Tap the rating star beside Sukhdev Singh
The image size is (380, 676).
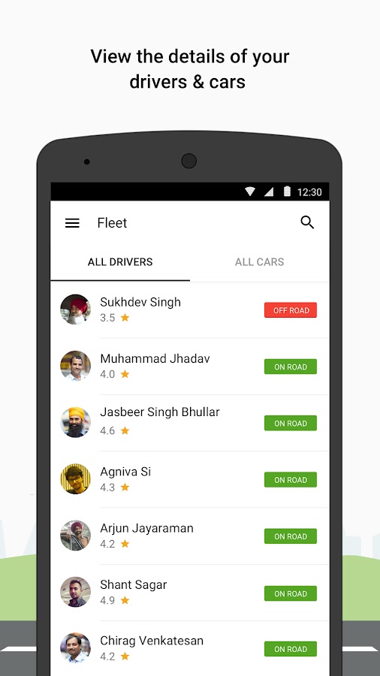pos(125,318)
